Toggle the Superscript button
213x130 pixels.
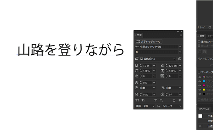click(x=155, y=101)
